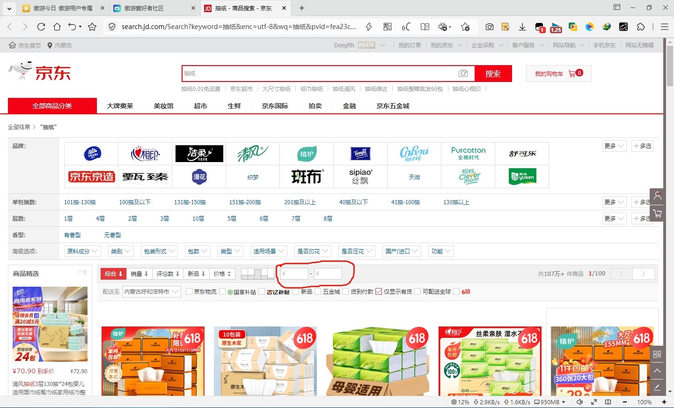Click the minimum price input field
This screenshot has height=408, width=674.
pos(294,274)
